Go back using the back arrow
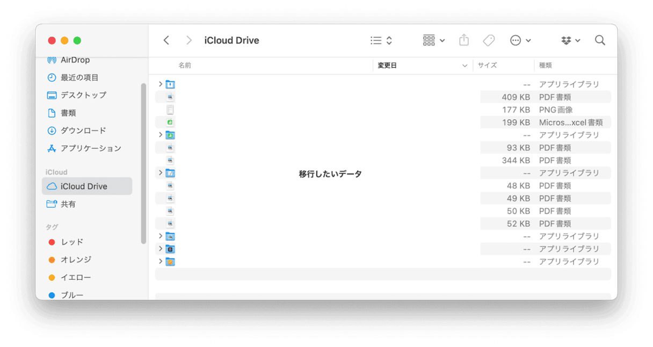This screenshot has height=347, width=653. point(166,40)
